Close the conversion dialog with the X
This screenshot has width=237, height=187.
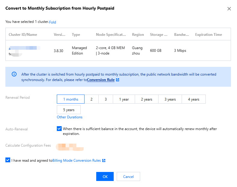(x=229, y=9)
